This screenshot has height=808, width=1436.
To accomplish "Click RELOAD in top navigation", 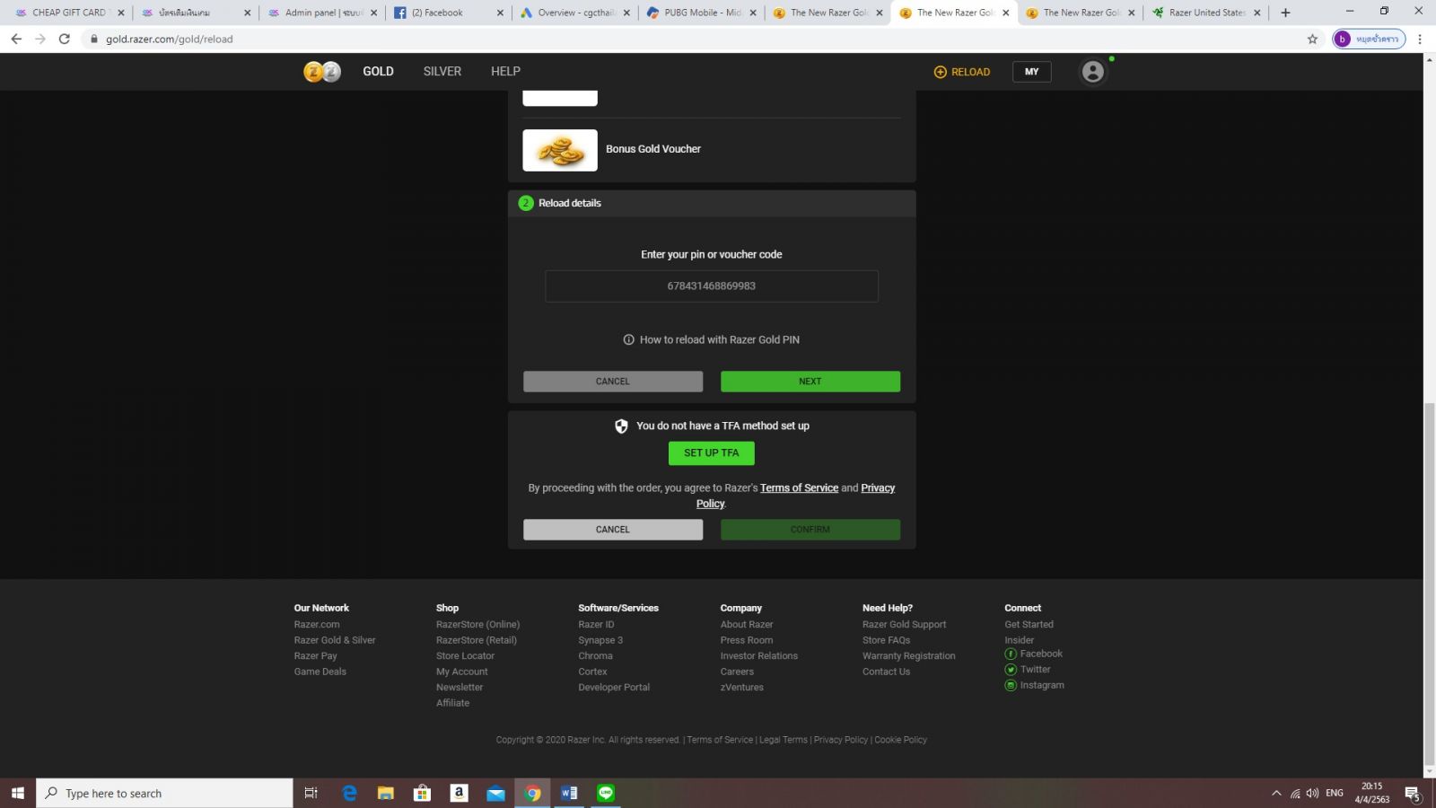I will [x=962, y=72].
